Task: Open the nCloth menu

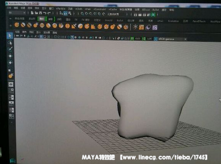Action: pyautogui.click(x=79, y=9)
